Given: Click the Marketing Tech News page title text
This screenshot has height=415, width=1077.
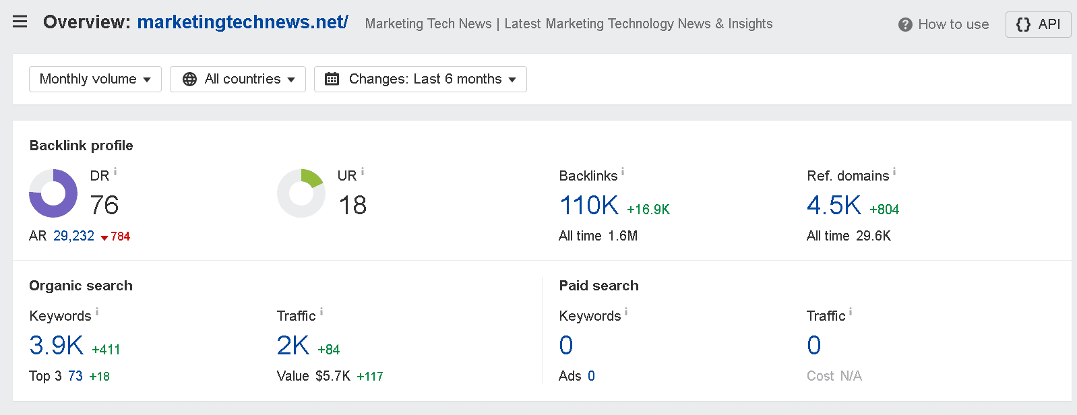Looking at the screenshot, I should click(569, 24).
